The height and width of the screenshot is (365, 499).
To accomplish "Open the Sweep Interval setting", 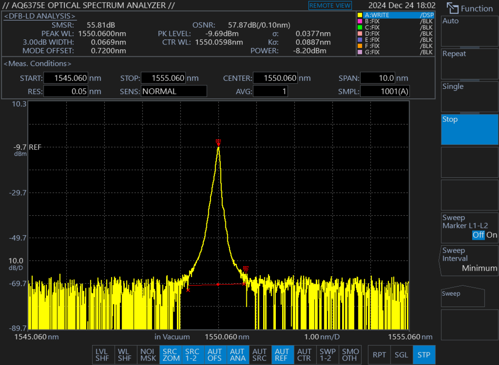I will 470,259.
